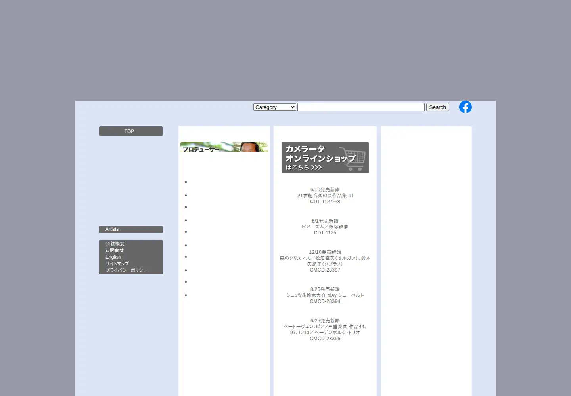
Task: Select the シュッツ＆鈴木大介 play シューベルト release
Action: [x=325, y=295]
